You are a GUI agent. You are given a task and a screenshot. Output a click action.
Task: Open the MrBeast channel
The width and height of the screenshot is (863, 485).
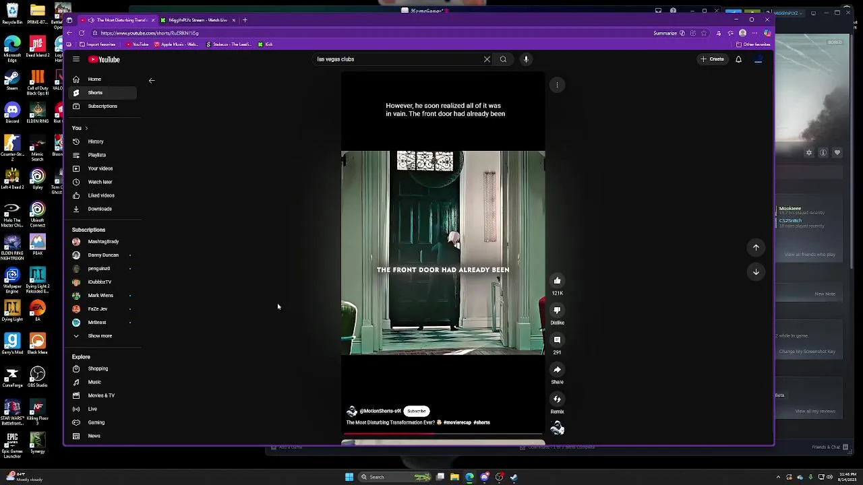(103, 322)
